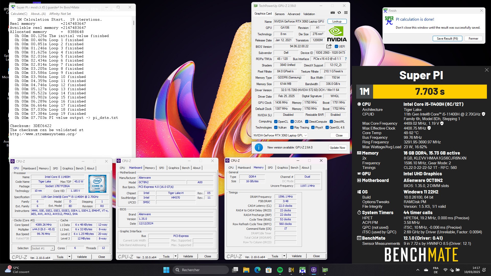This screenshot has height=276, width=491.
Task: Close the BenchMate Super PI result panel
Action: [x=486, y=70]
